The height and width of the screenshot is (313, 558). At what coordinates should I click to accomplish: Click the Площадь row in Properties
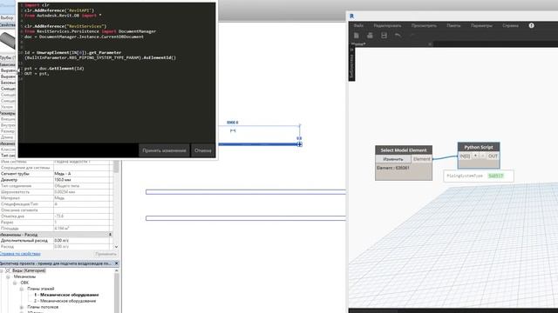tap(56, 228)
